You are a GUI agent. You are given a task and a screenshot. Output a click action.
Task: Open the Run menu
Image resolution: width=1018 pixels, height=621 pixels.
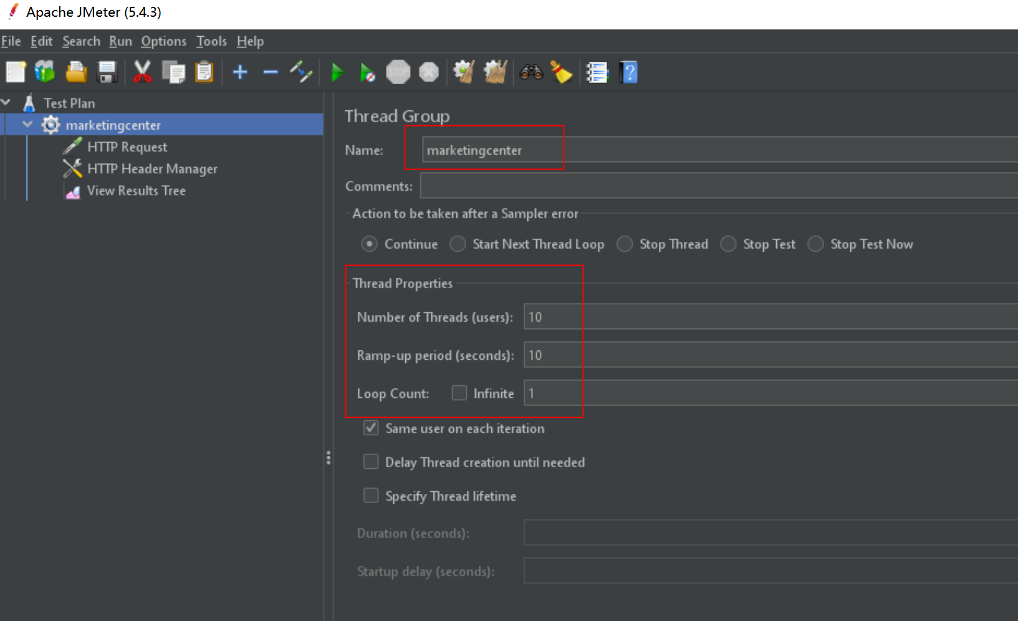point(121,41)
